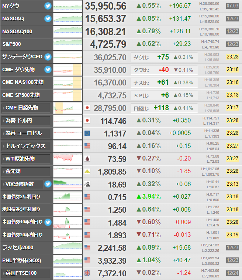Expand the ドルインデックス row
The height and width of the screenshot is (280, 242).
26,146
